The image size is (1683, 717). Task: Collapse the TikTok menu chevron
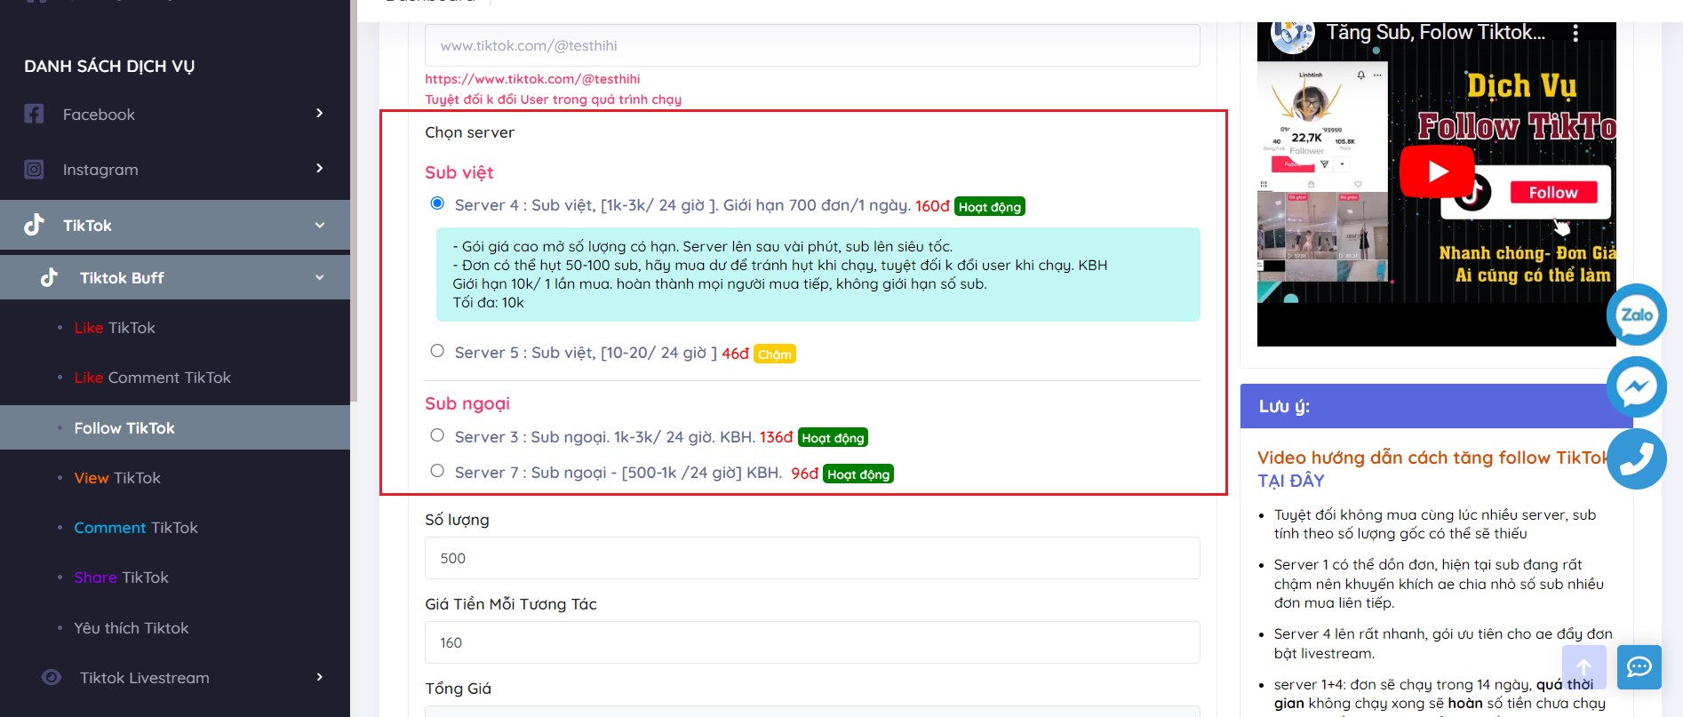tap(320, 226)
